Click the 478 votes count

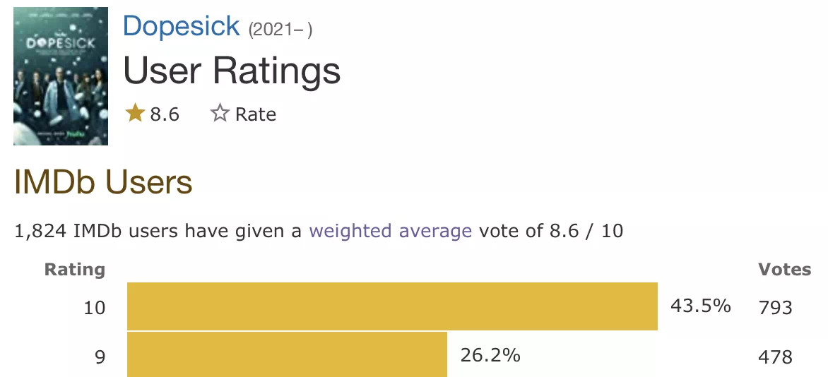point(775,357)
